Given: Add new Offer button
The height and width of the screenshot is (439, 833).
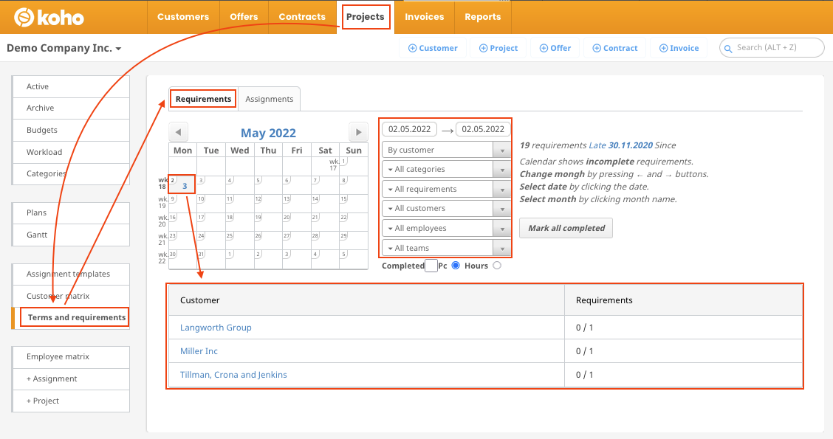Looking at the screenshot, I should pyautogui.click(x=555, y=48).
